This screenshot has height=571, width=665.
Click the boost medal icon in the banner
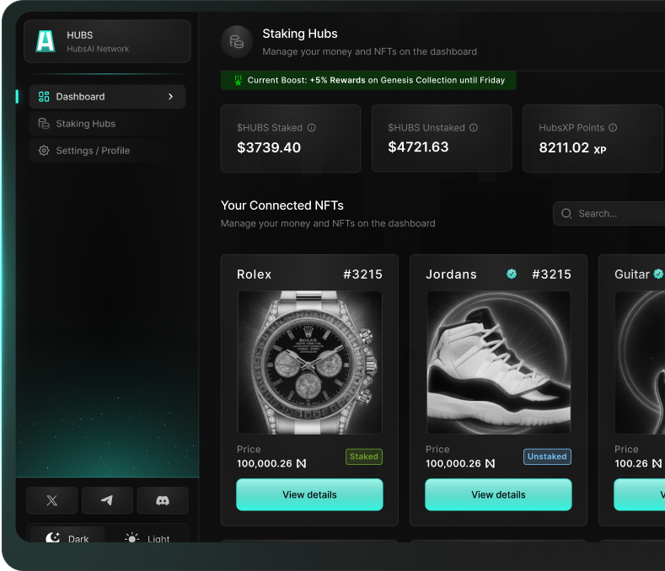pos(238,80)
